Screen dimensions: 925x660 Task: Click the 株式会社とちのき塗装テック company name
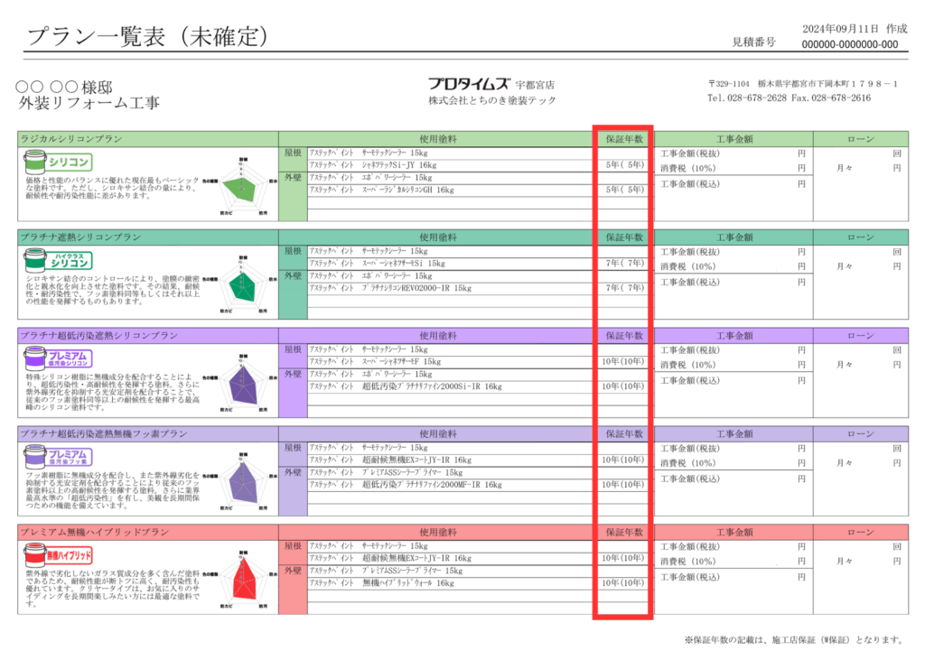tap(492, 100)
